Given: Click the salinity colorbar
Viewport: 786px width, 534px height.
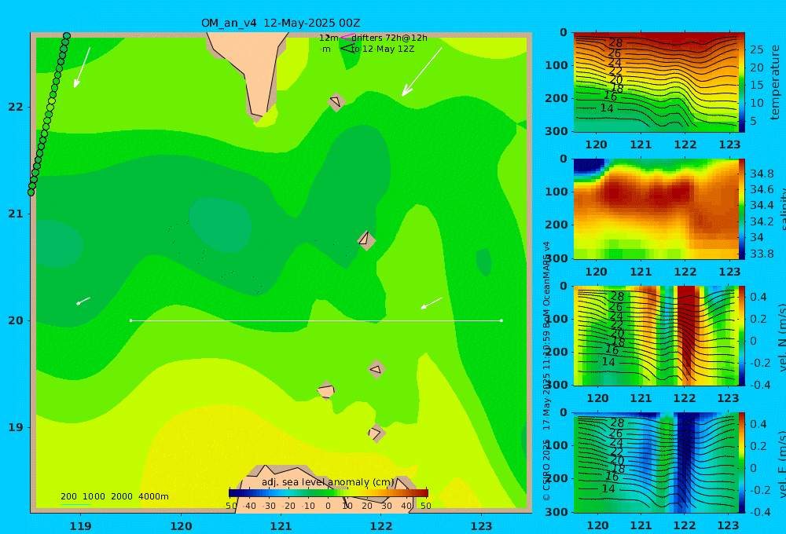Looking at the screenshot, I should coord(742,209).
